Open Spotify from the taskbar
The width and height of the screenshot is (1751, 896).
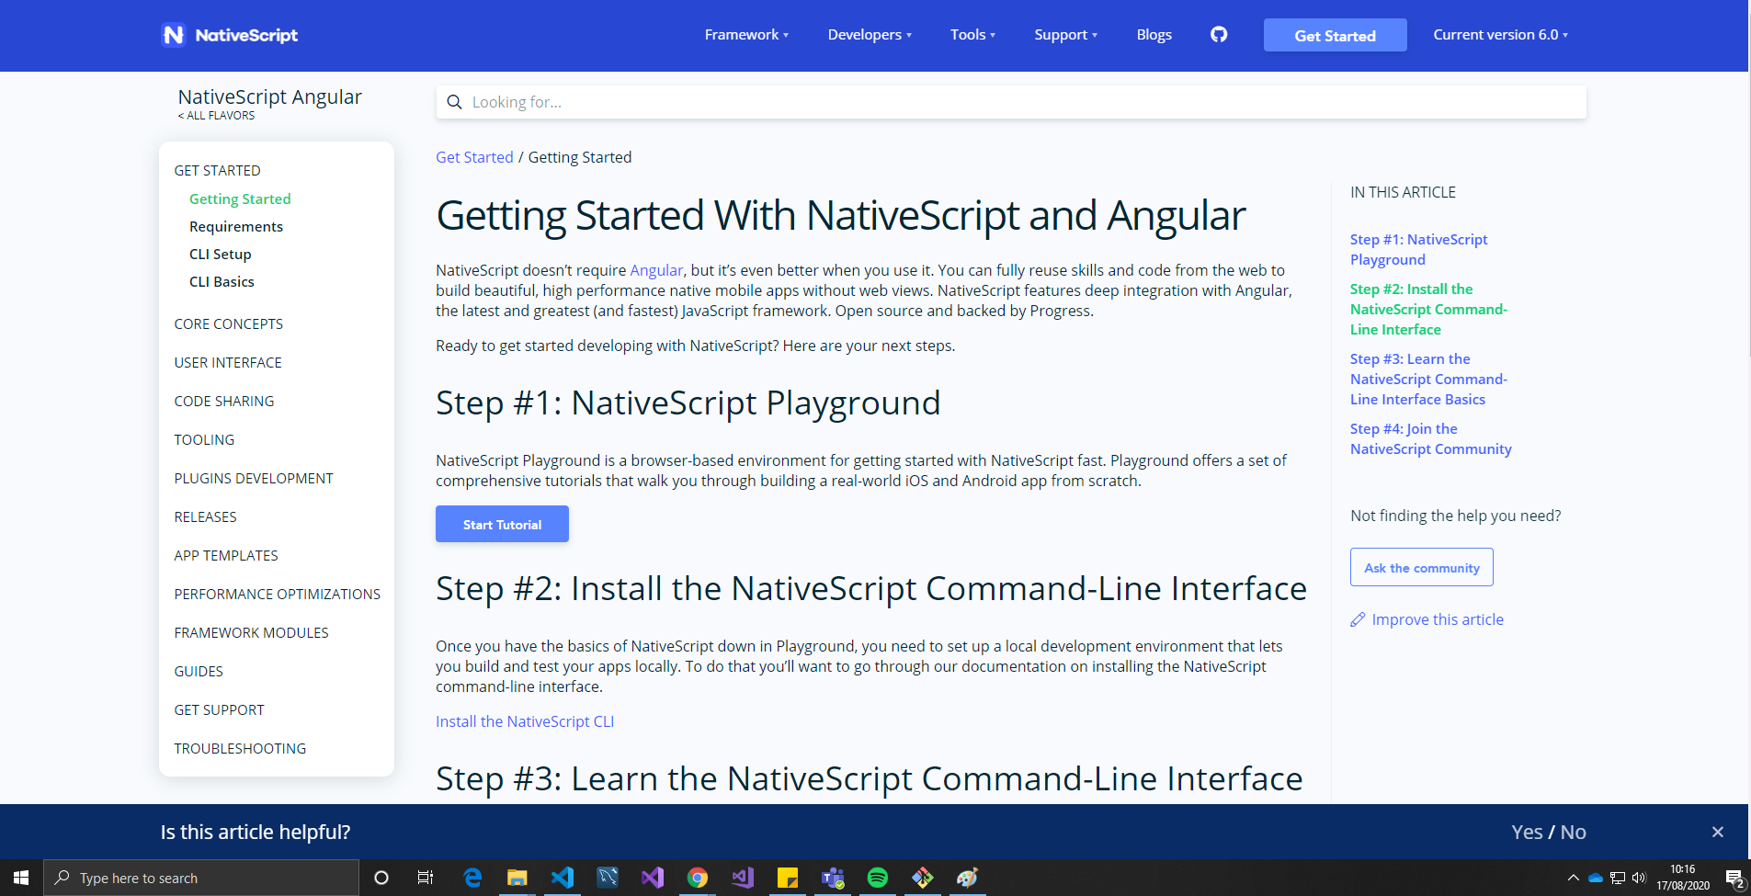878,878
